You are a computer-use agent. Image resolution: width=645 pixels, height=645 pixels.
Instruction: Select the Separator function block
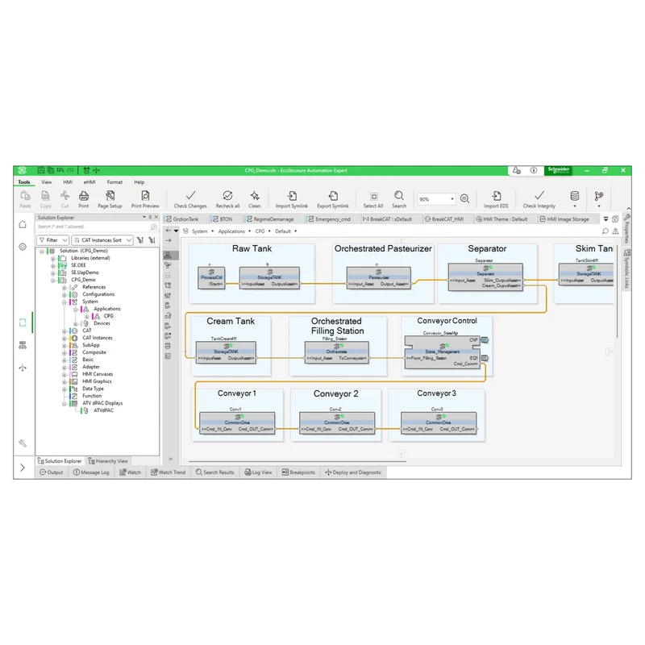click(485, 277)
